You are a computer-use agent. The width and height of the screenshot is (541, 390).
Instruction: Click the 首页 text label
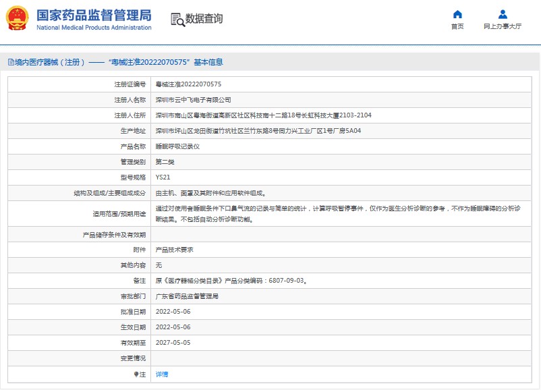tap(457, 26)
